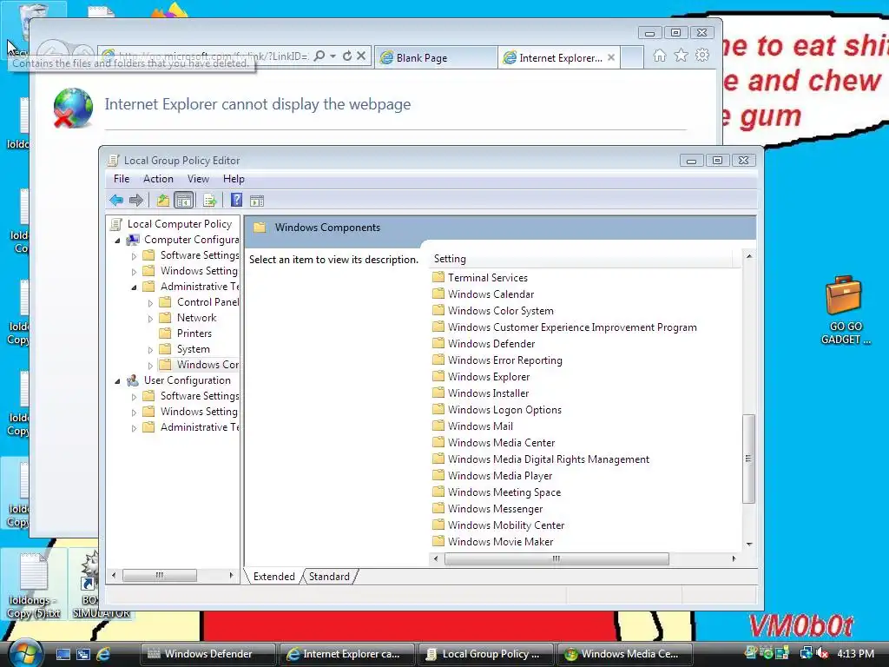The height and width of the screenshot is (667, 889).
Task: Click the taskbar clock showing 4:13 PM
Action: 855,653
